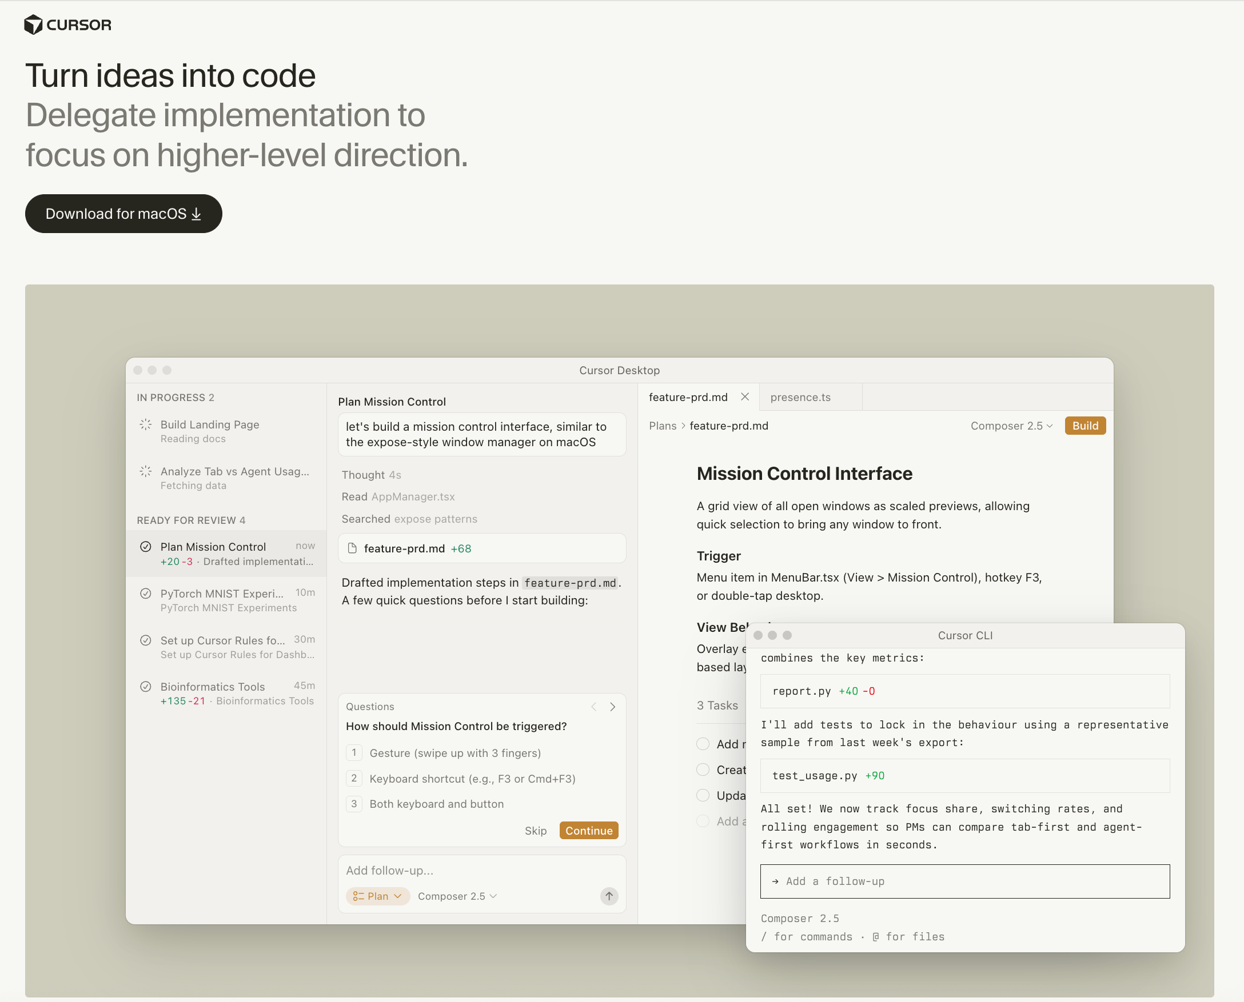
Task: Toggle the third task circle, 'Upda…'
Action: pos(703,795)
